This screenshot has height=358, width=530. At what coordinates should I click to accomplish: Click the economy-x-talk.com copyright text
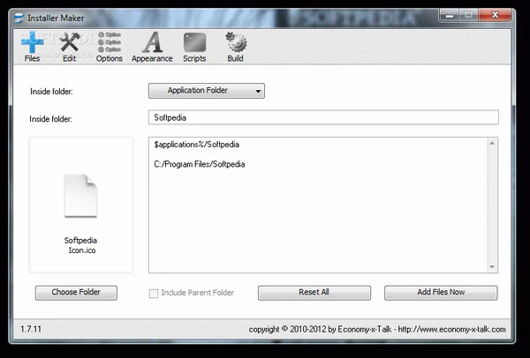pos(377,329)
